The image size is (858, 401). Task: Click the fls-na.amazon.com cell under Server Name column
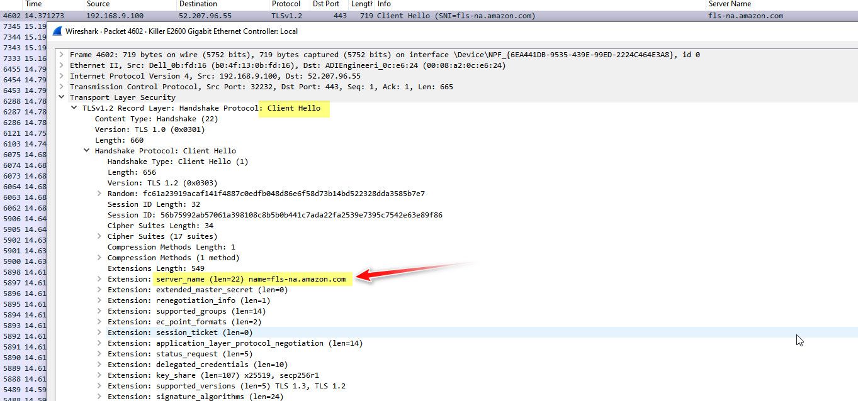pyautogui.click(x=745, y=16)
